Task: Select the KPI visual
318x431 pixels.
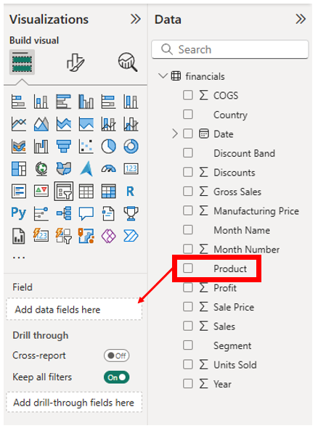Action: tap(41, 191)
